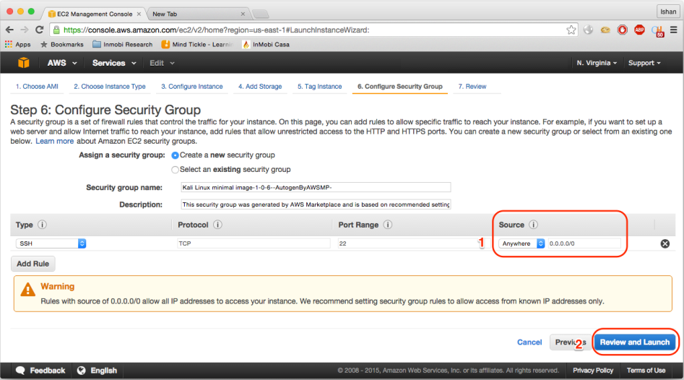
Task: Click the Feedback speech bubble button
Action: [40, 371]
